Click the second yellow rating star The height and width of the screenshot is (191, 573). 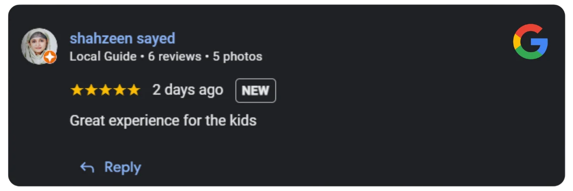(x=91, y=90)
